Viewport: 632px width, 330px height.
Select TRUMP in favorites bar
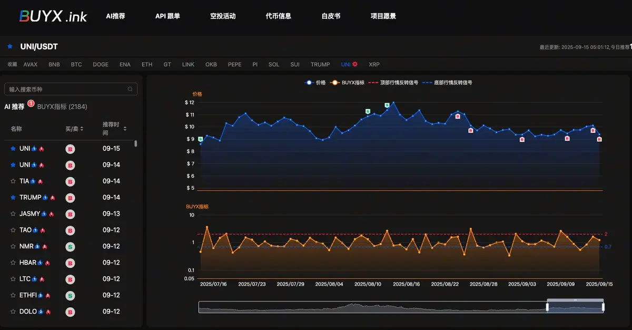320,64
